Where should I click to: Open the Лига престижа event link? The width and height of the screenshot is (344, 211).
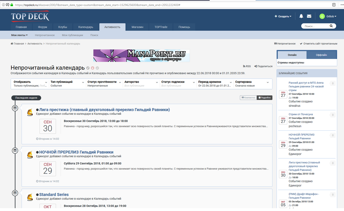click(x=103, y=109)
